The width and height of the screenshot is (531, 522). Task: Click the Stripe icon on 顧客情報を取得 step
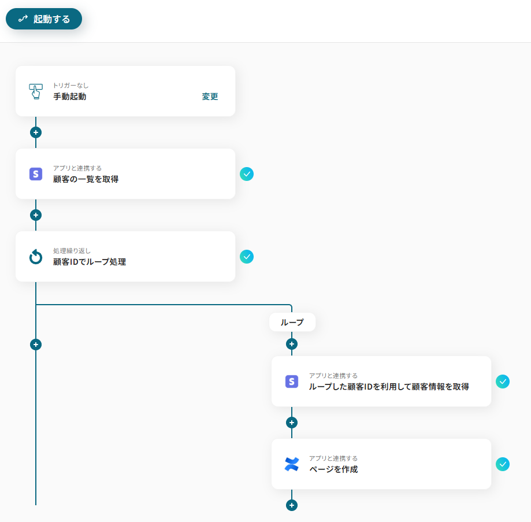[x=292, y=382]
